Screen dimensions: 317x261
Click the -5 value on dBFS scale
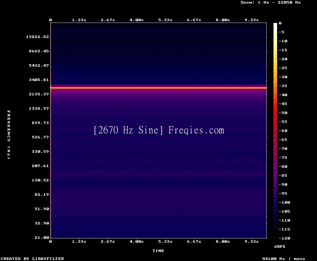(x=281, y=32)
